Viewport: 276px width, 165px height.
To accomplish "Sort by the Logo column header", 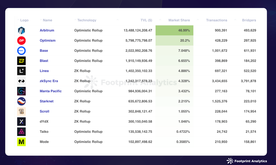I will tap(24, 20).
